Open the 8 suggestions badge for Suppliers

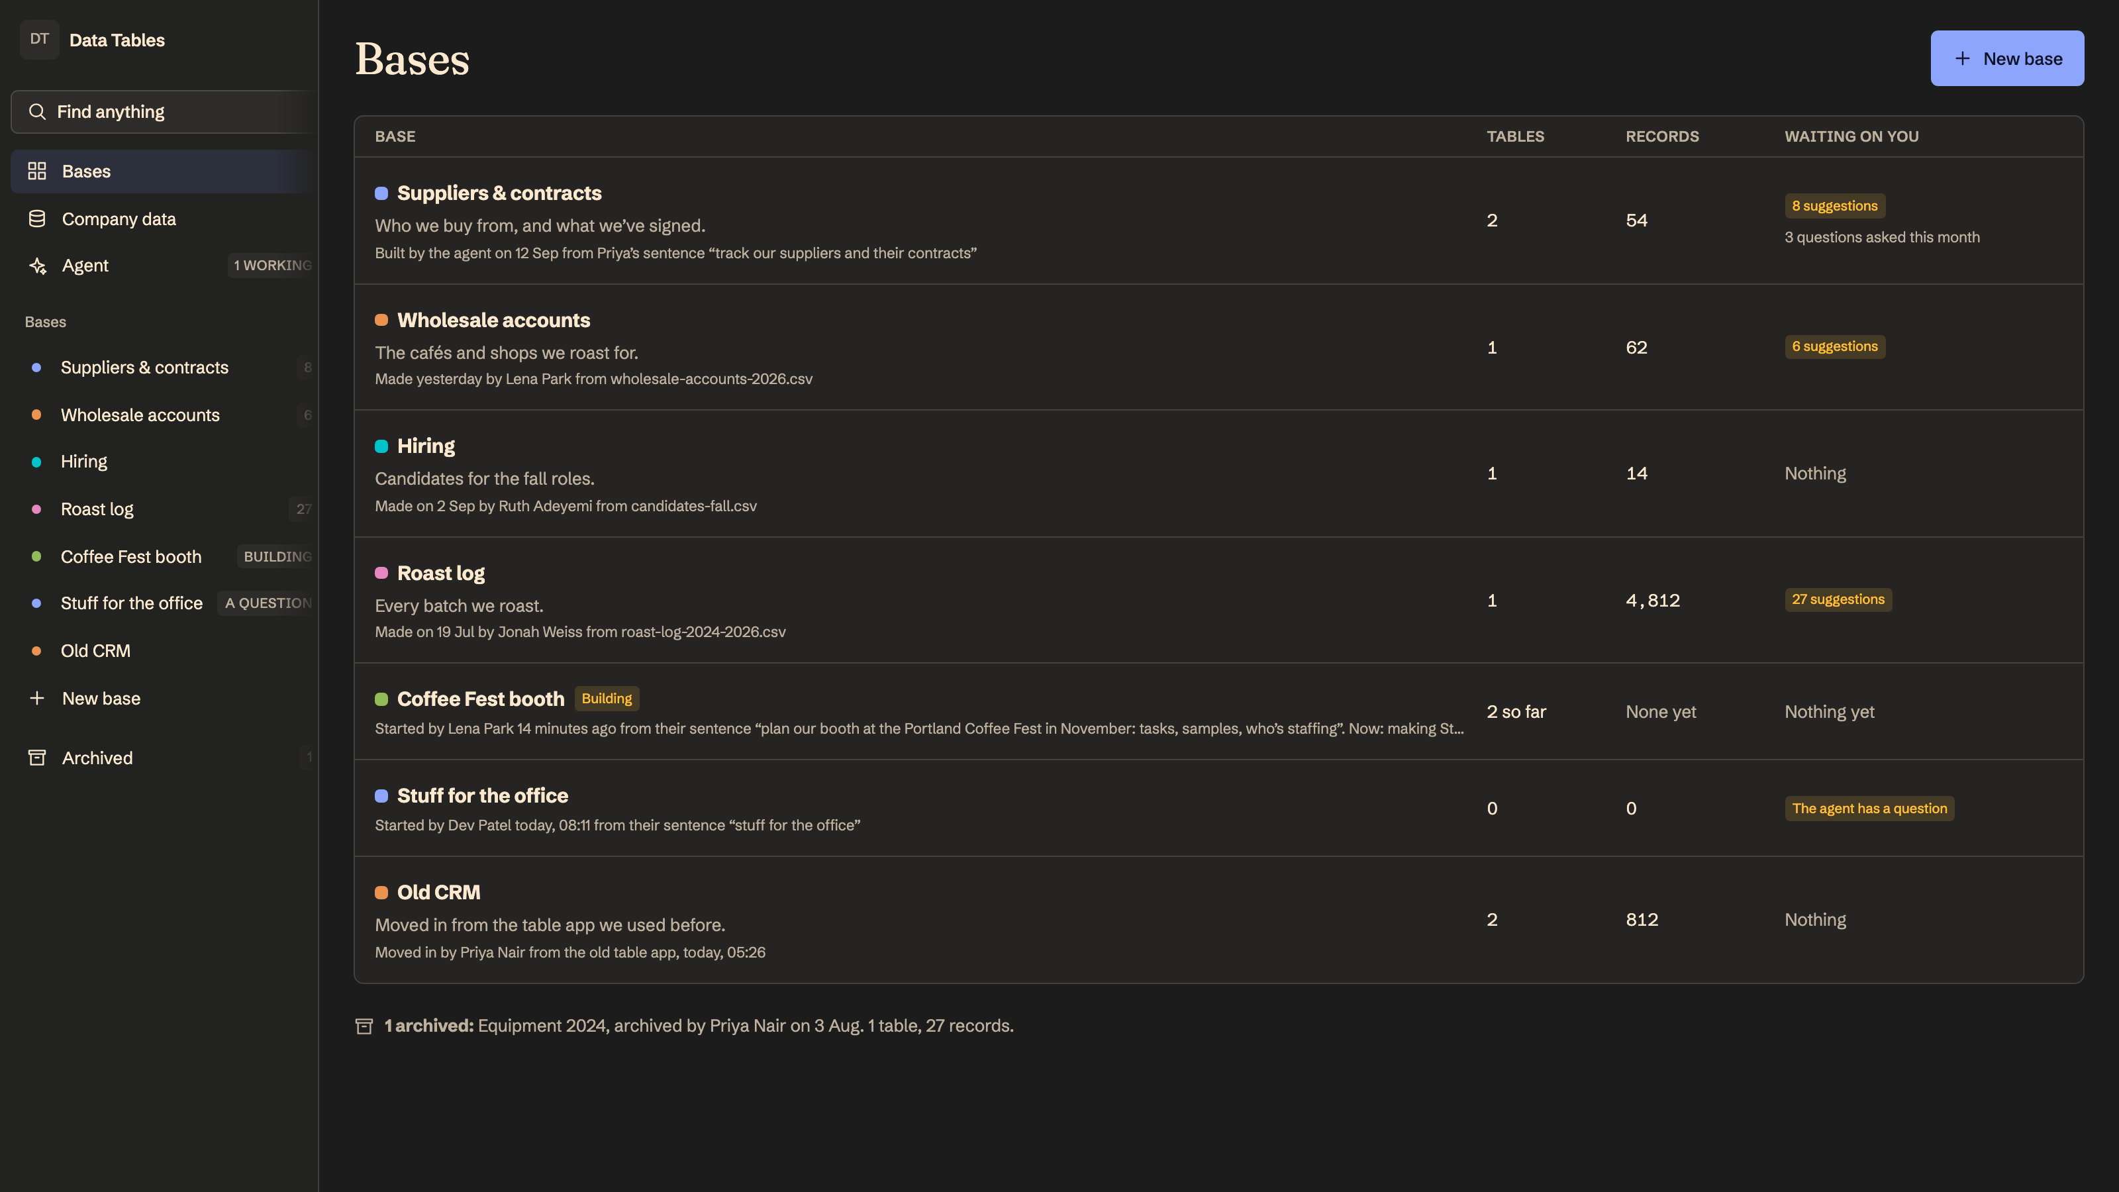pos(1834,206)
